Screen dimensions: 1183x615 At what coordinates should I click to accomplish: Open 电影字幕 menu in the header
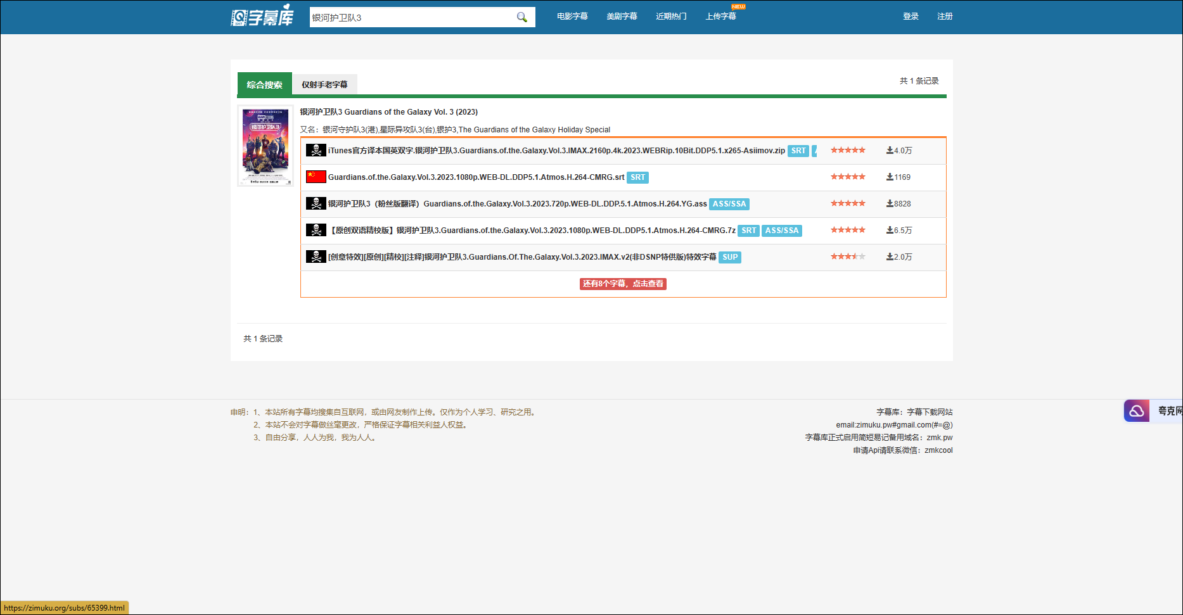pyautogui.click(x=572, y=16)
